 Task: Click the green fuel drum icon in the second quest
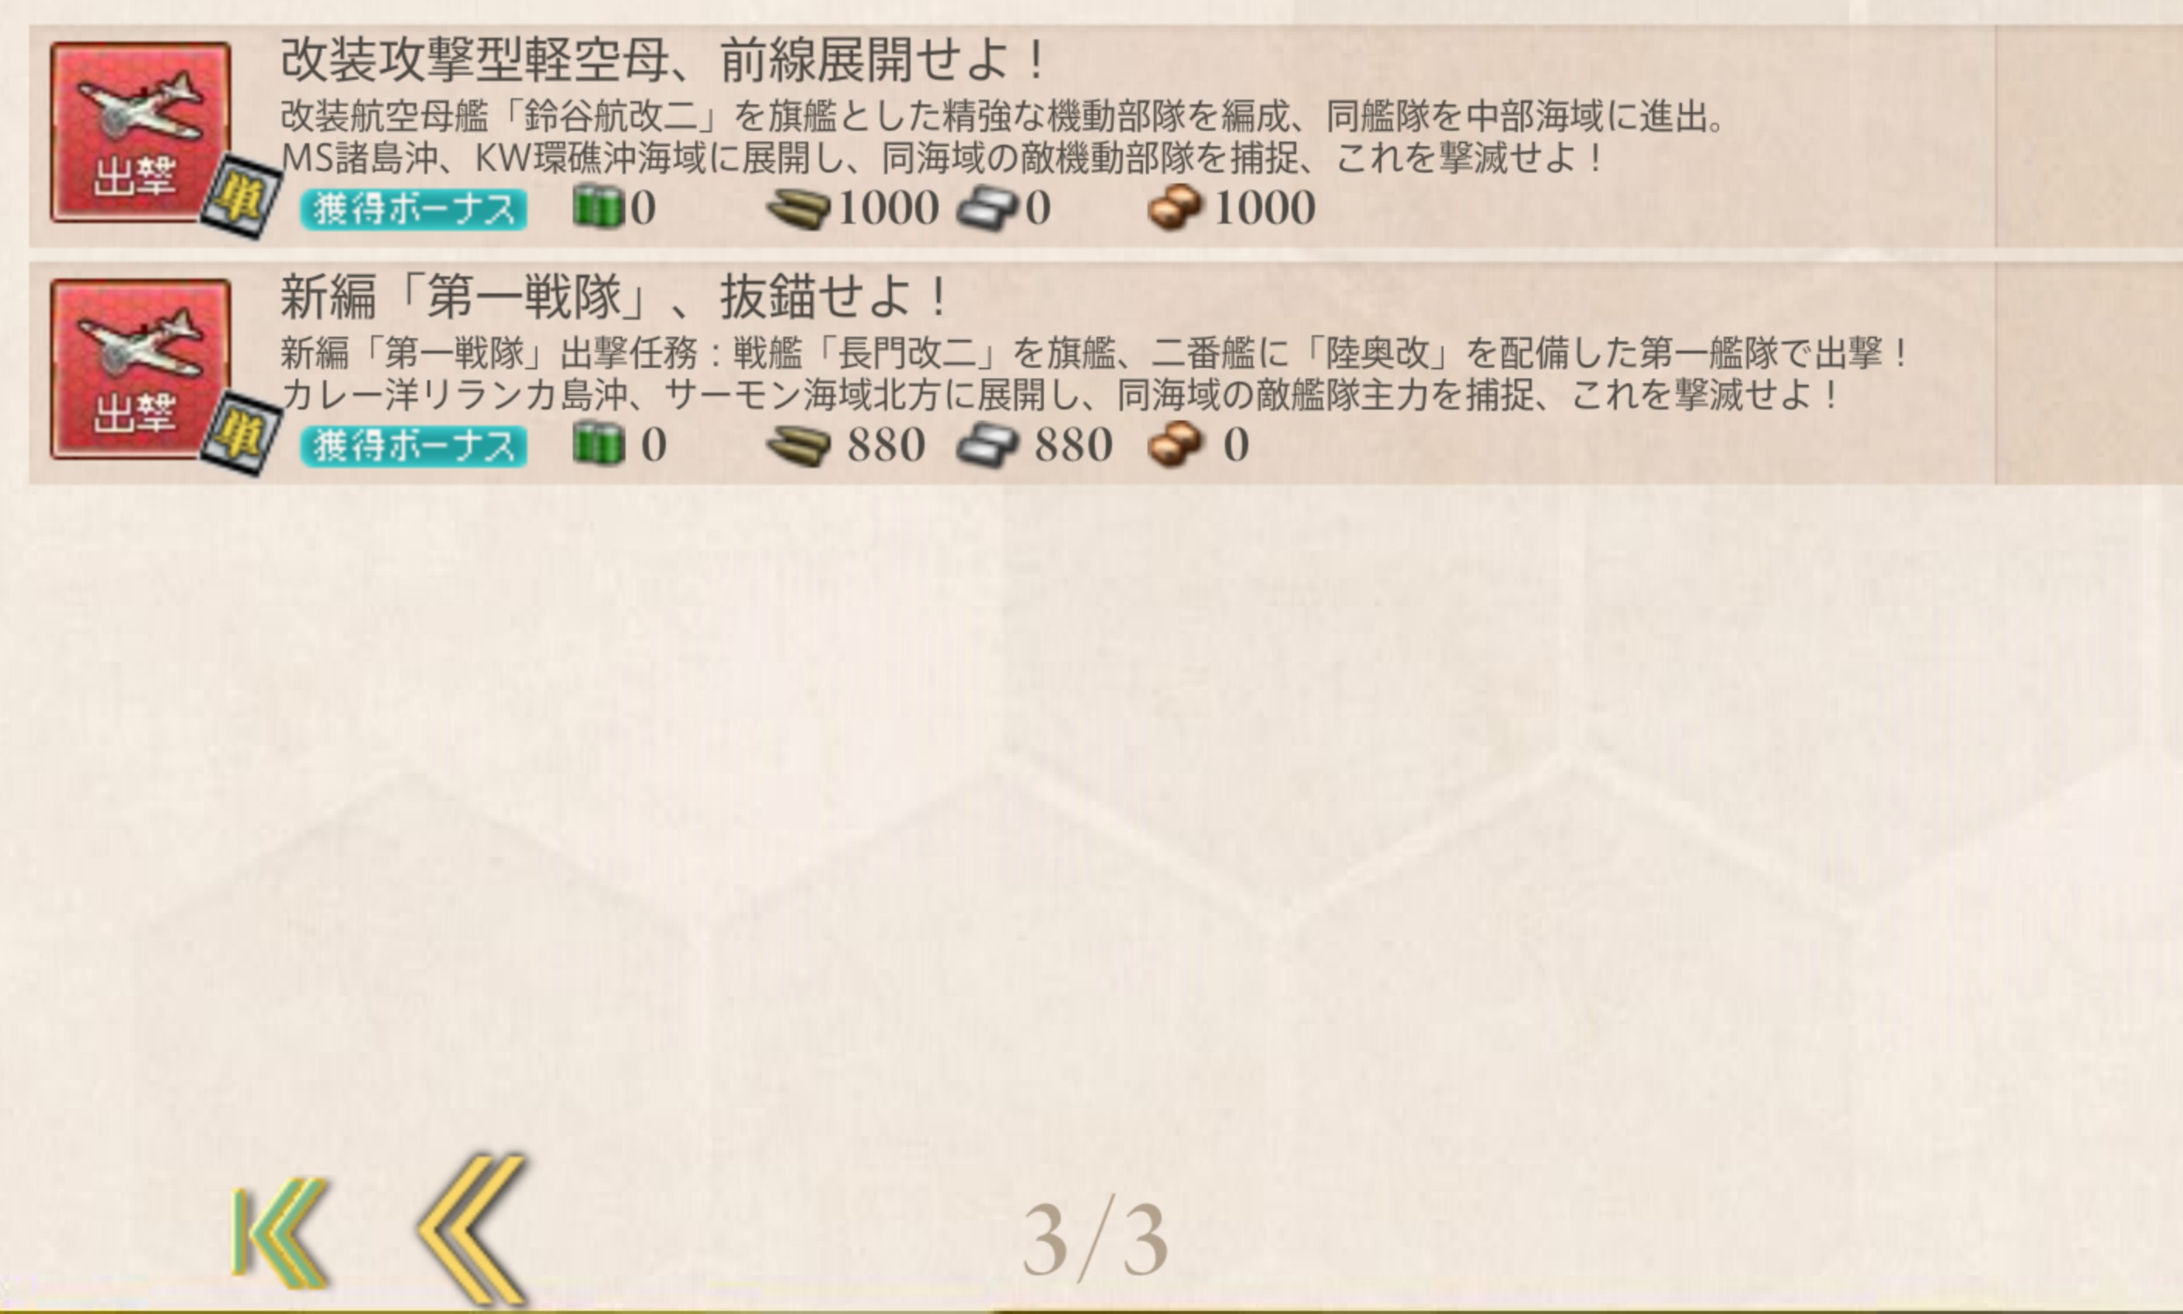pos(599,443)
